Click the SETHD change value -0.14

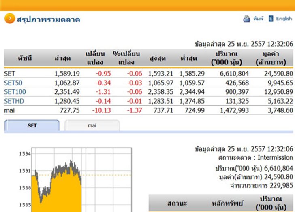point(103,101)
